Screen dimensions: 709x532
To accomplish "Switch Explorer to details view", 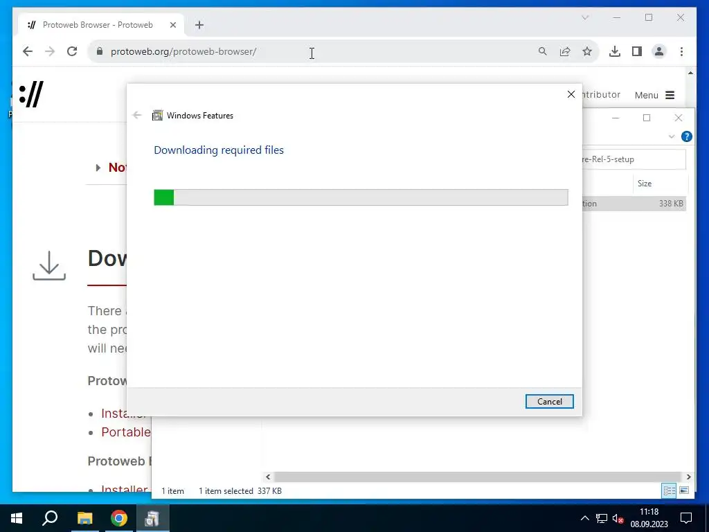I will coord(670,490).
